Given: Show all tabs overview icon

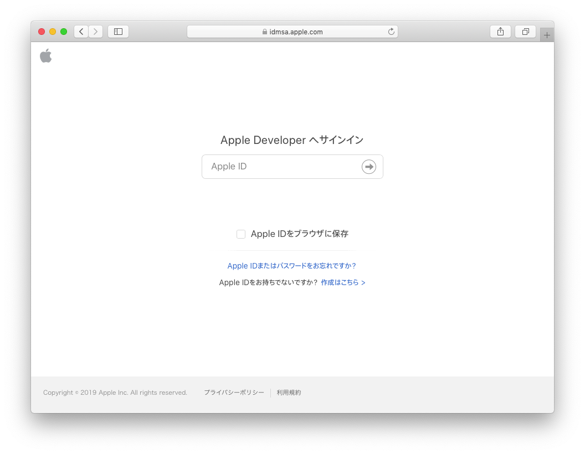Looking at the screenshot, I should [525, 32].
